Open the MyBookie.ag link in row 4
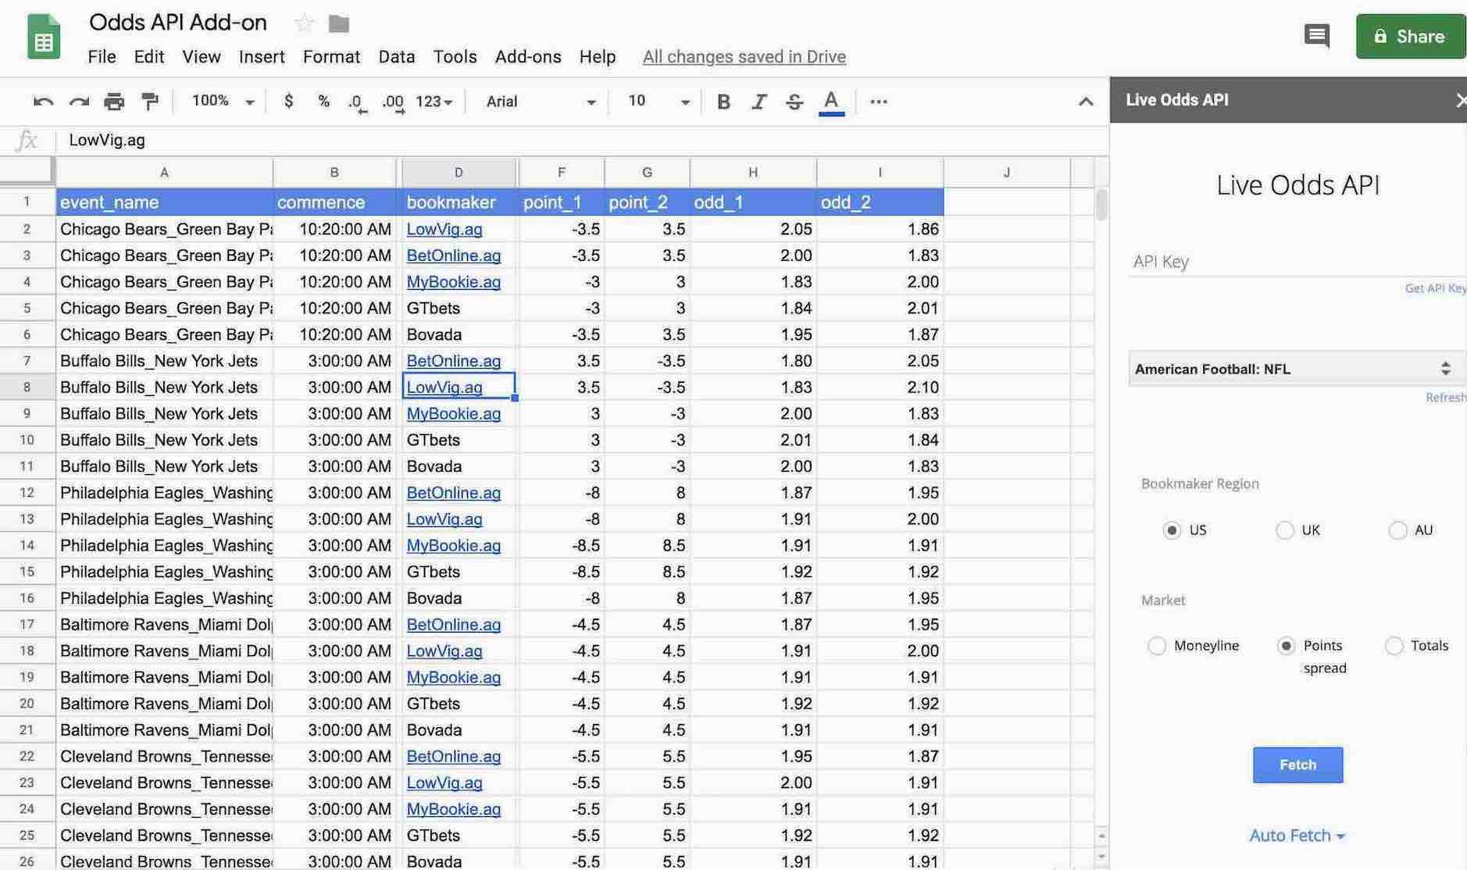Image resolution: width=1467 pixels, height=870 pixels. click(x=453, y=282)
